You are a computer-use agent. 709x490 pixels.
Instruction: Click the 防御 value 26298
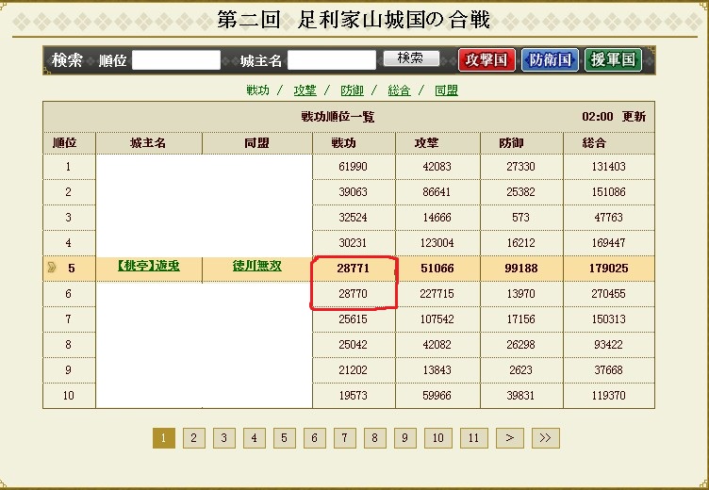[x=520, y=345]
